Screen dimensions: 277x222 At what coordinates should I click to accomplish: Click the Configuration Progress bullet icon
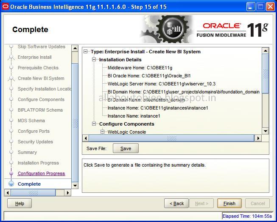point(11,173)
